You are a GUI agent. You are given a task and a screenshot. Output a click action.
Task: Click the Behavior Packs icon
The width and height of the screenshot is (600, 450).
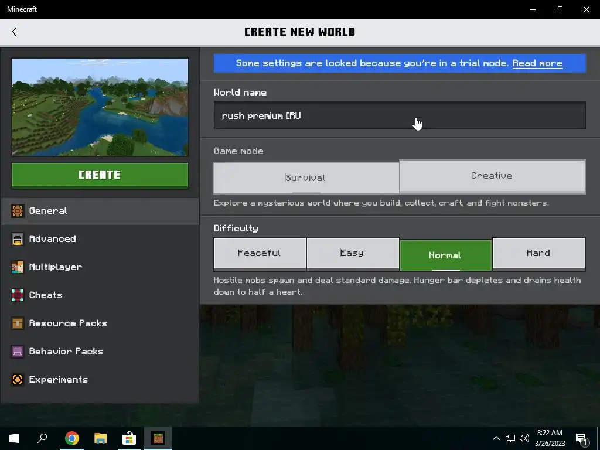point(17,352)
